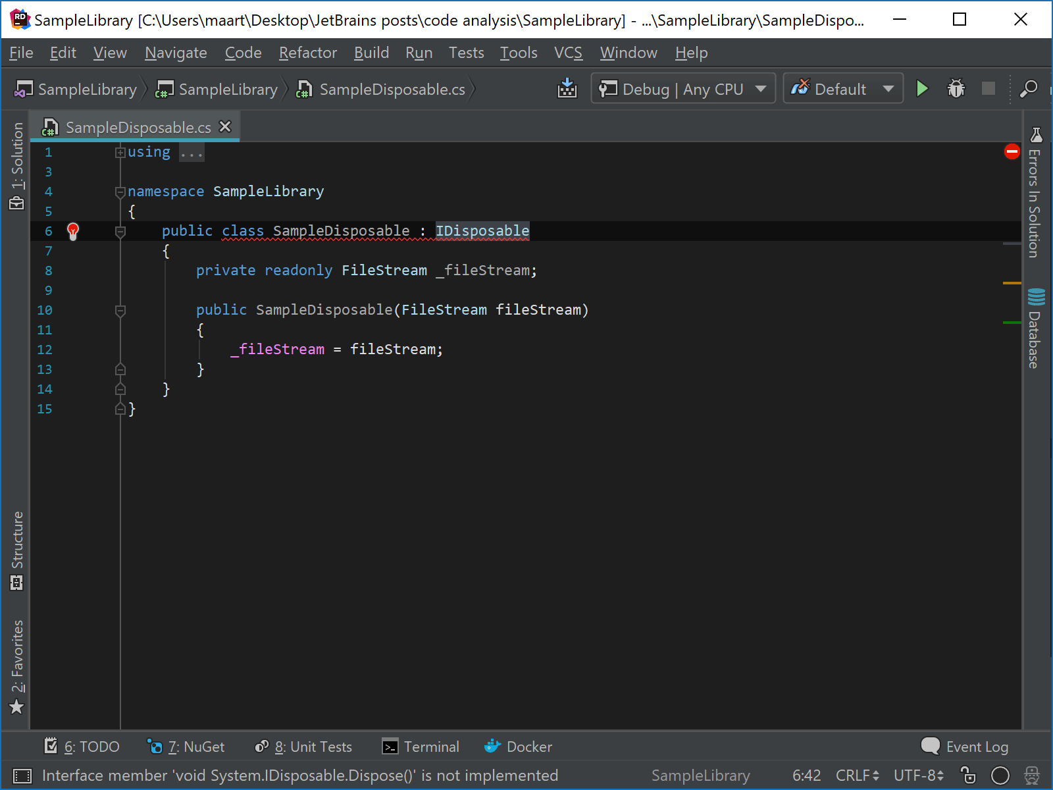Open the Tools menu
The image size is (1053, 790).
(x=519, y=53)
